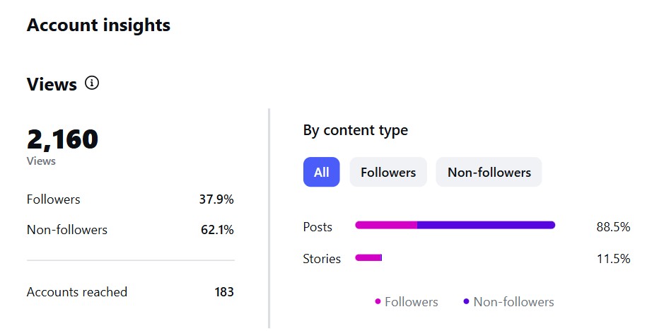Click the By content type heading
The height and width of the screenshot is (331, 647).
355,130
